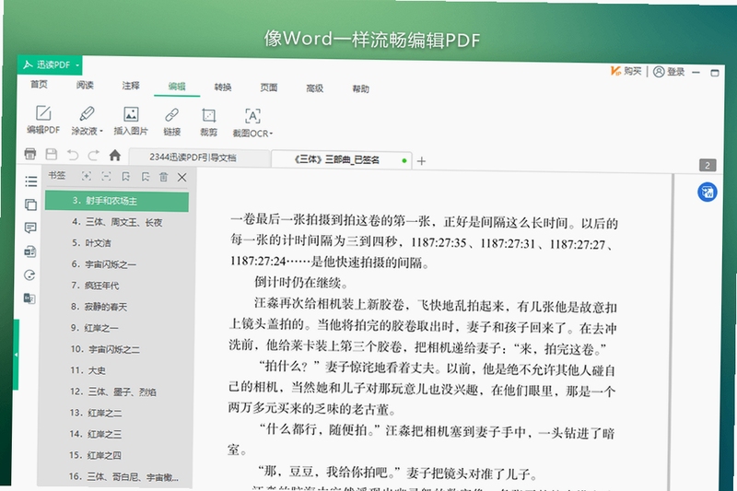Click the translate sidebar icon

coord(29,298)
